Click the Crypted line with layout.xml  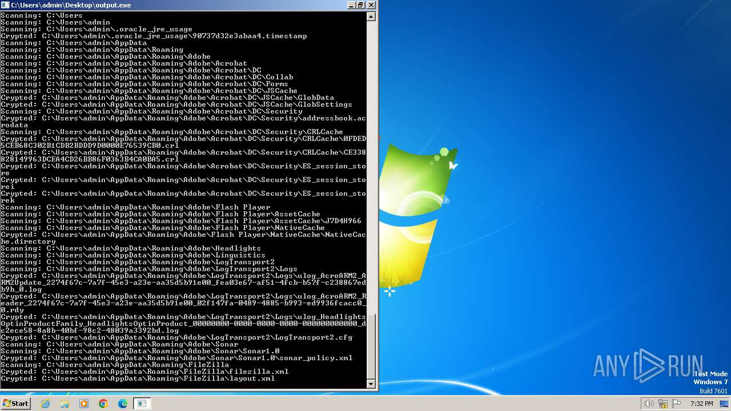point(138,378)
